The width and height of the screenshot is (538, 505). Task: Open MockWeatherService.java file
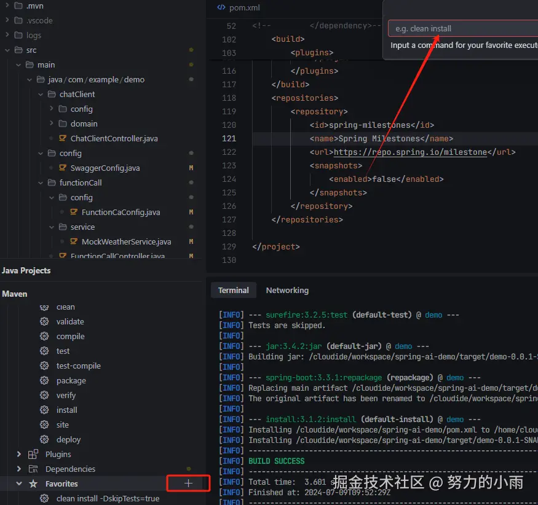(126, 241)
